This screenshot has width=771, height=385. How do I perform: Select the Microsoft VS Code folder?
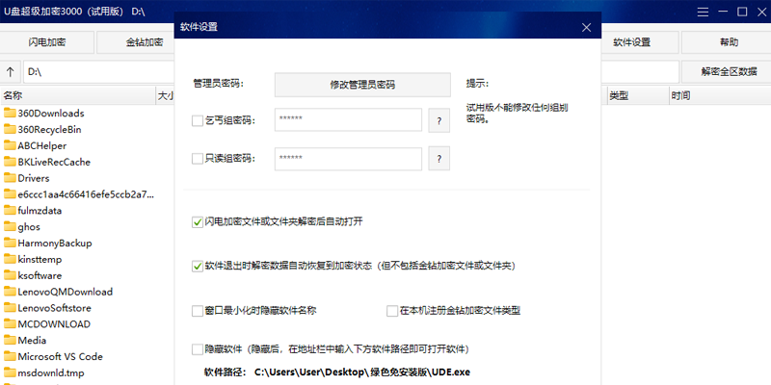pyautogui.click(x=59, y=356)
